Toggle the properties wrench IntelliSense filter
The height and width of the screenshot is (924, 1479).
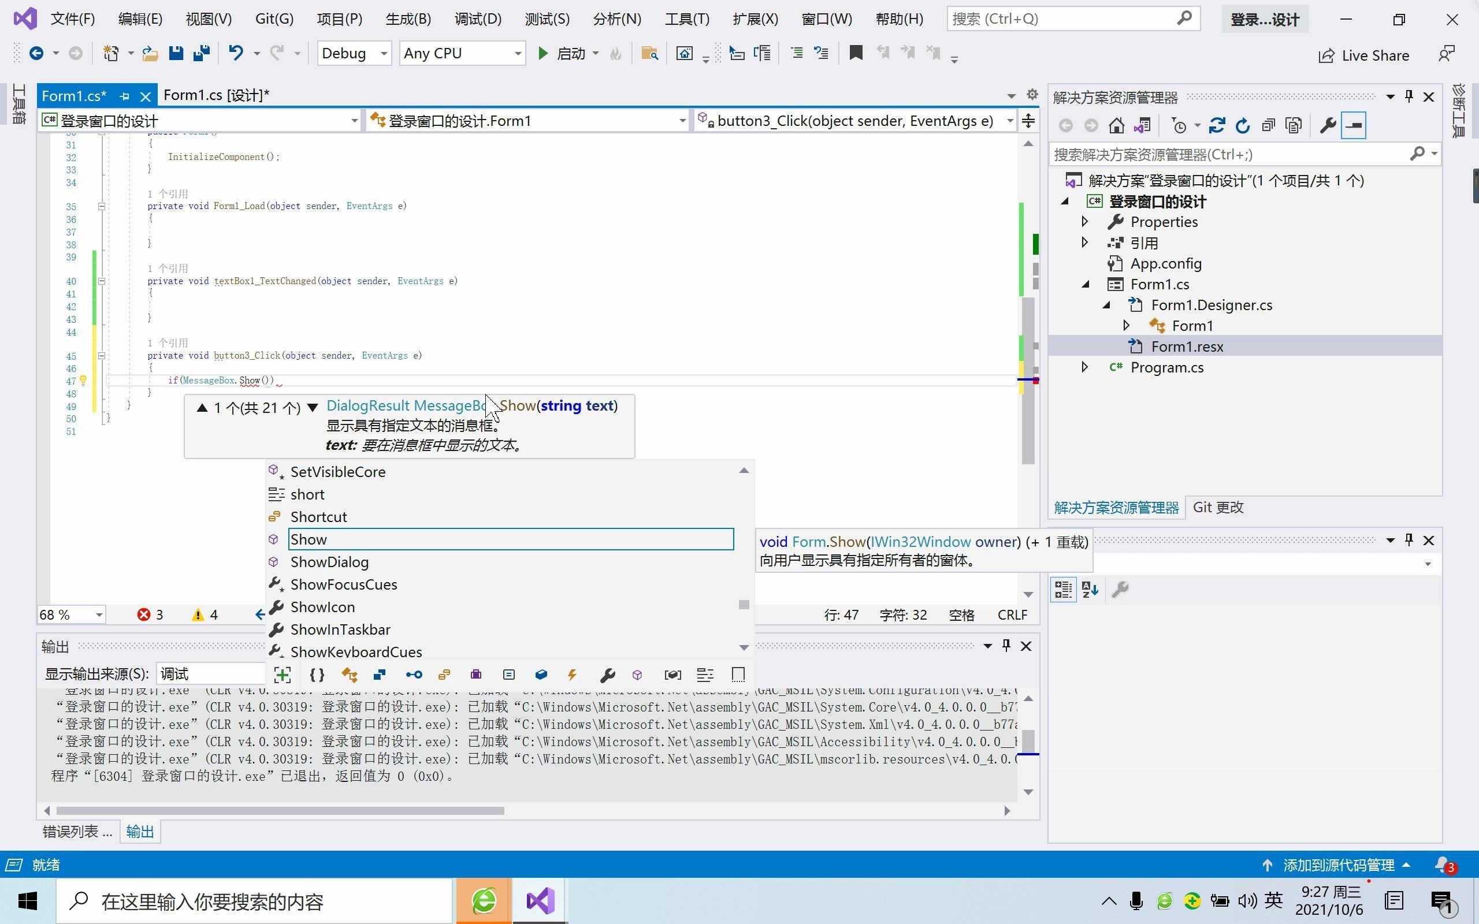(607, 675)
